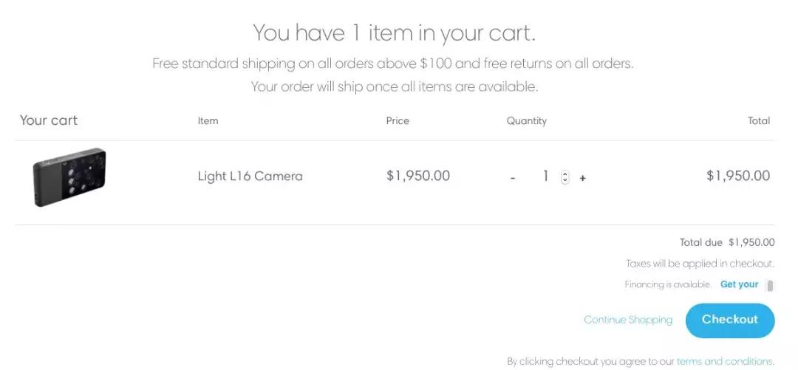
Task: Follow the Continue Shopping link
Action: click(x=628, y=320)
